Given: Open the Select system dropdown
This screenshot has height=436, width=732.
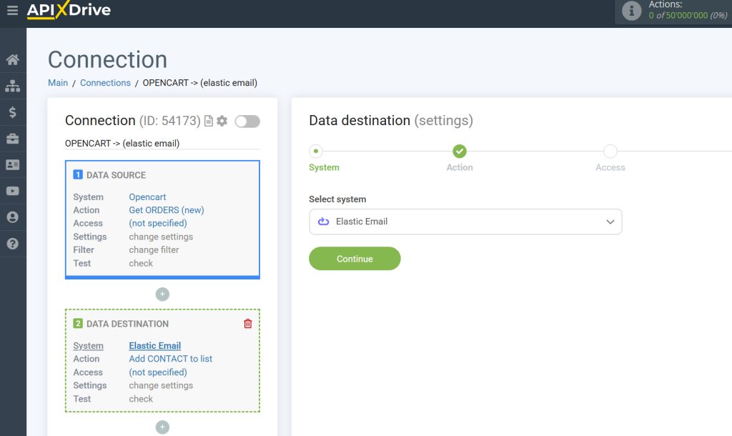Looking at the screenshot, I should pyautogui.click(x=465, y=222).
